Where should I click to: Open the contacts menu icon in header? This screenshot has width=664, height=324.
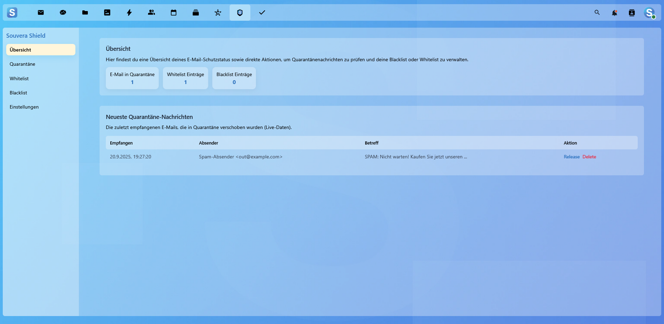(x=632, y=13)
